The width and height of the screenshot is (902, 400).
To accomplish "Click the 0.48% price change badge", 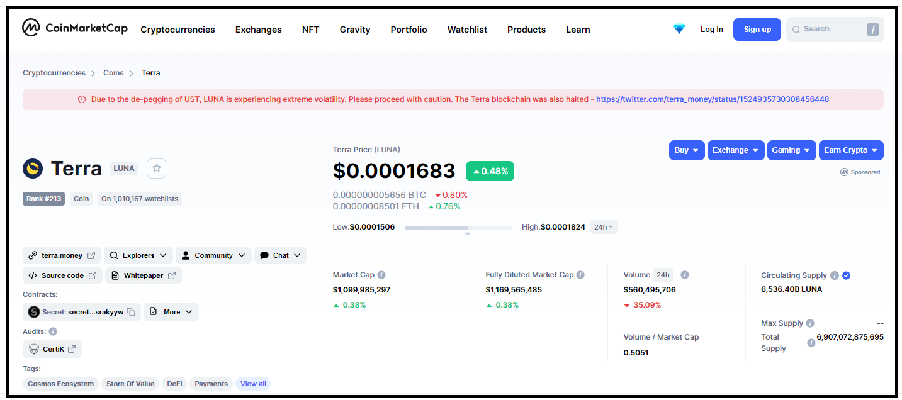I will point(490,171).
